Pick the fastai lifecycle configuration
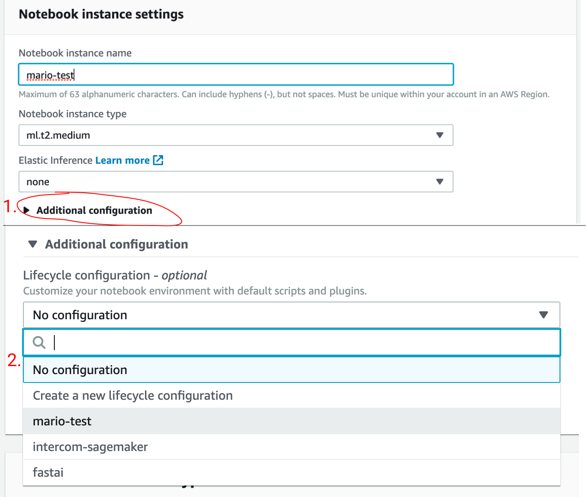This screenshot has height=497, width=586. coord(48,473)
